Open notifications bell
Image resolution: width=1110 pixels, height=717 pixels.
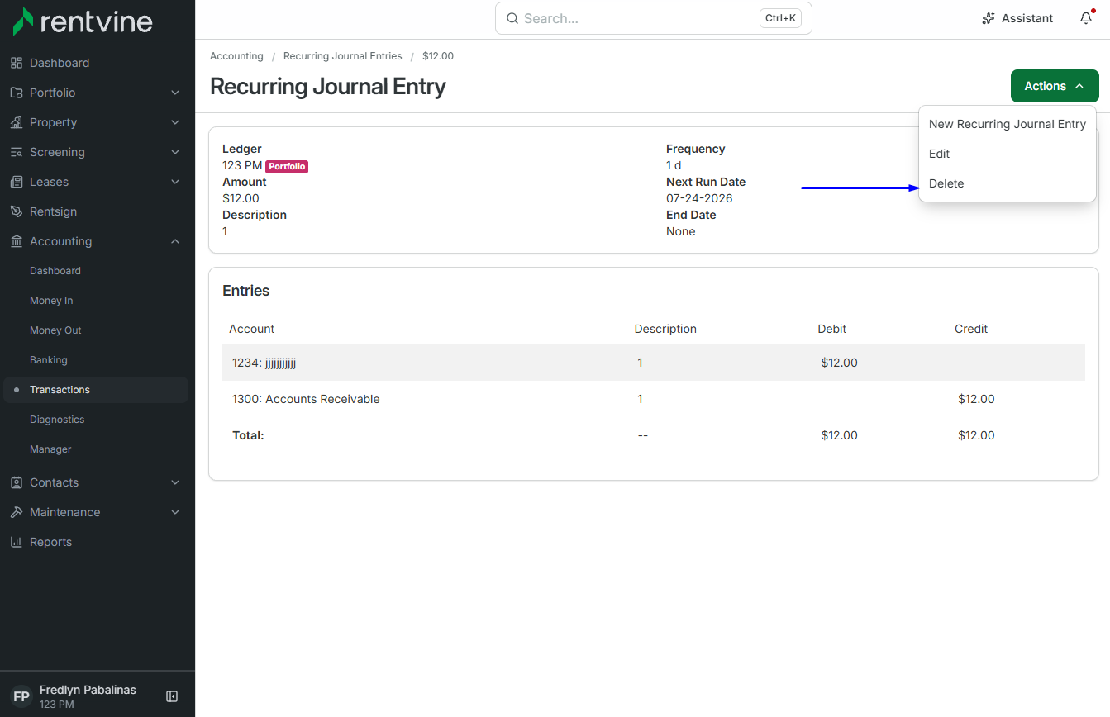[1086, 18]
